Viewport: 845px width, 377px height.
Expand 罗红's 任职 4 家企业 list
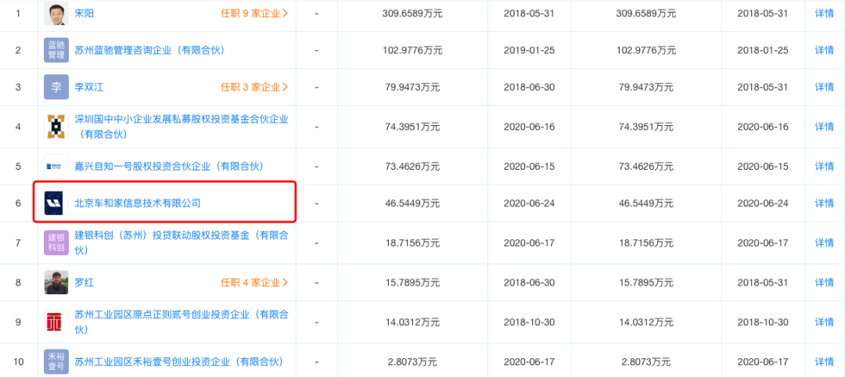point(255,282)
